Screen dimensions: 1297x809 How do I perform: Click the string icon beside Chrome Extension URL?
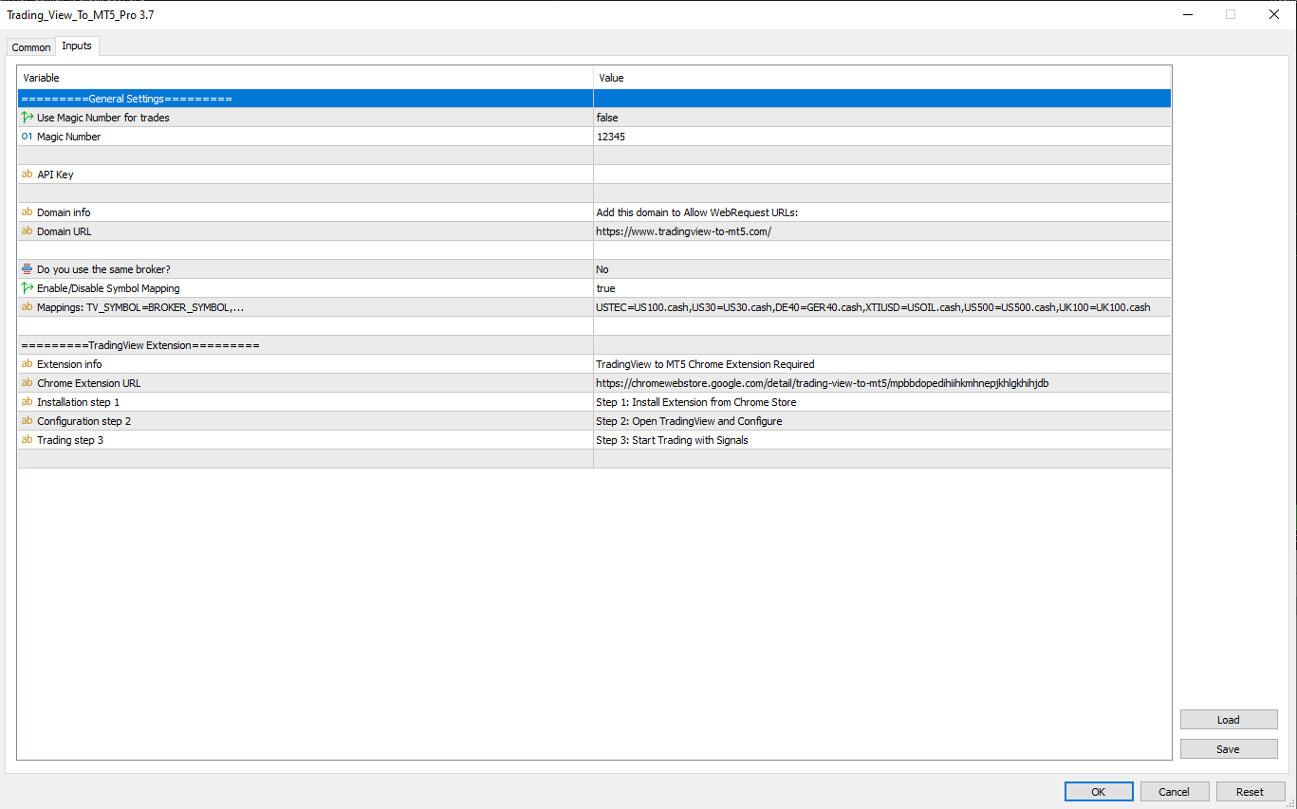pos(27,383)
